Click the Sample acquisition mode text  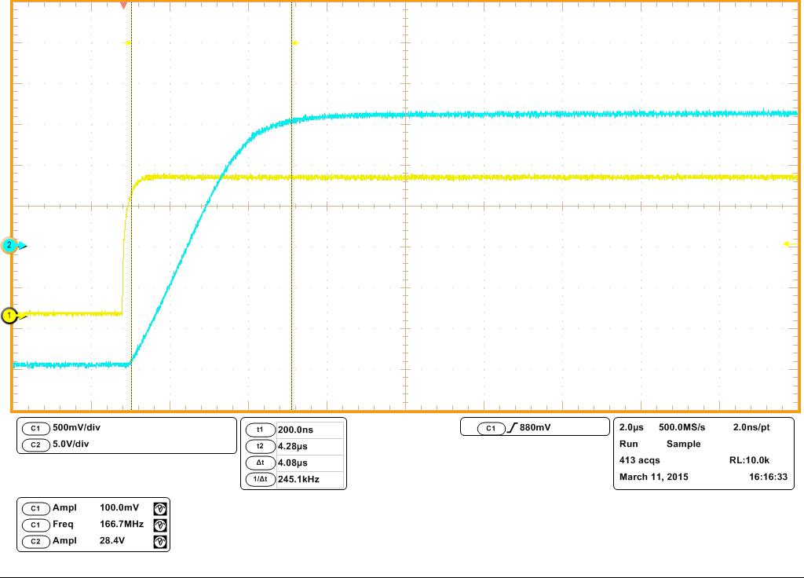pyautogui.click(x=684, y=444)
